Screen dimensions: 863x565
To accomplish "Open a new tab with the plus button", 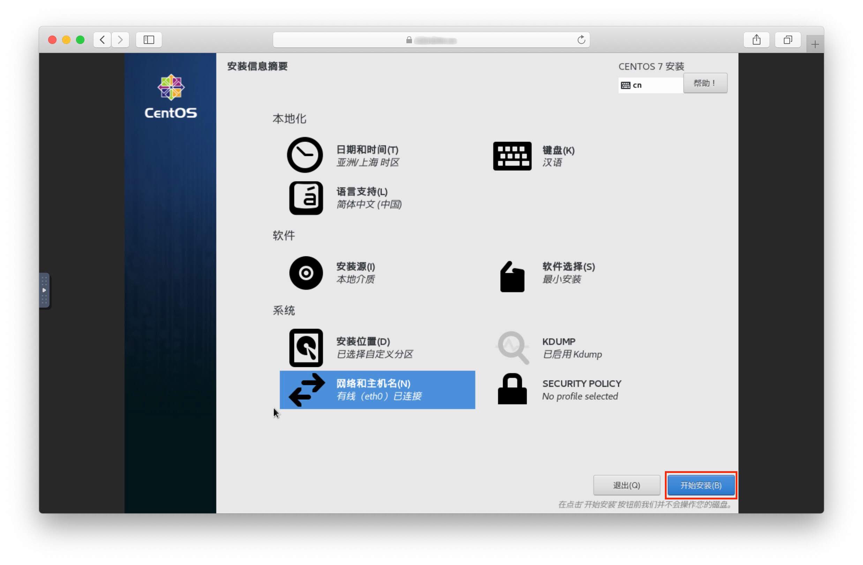I will 815,44.
